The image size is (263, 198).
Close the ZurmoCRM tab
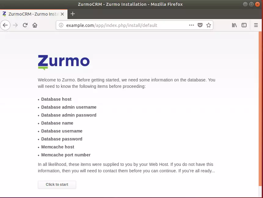[x=62, y=14]
